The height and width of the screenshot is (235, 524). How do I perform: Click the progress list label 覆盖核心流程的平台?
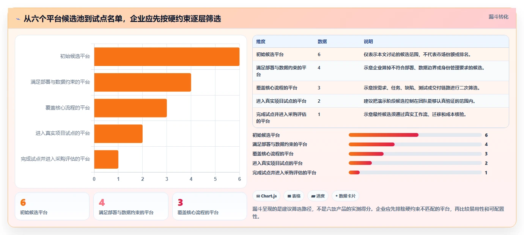tap(273, 154)
